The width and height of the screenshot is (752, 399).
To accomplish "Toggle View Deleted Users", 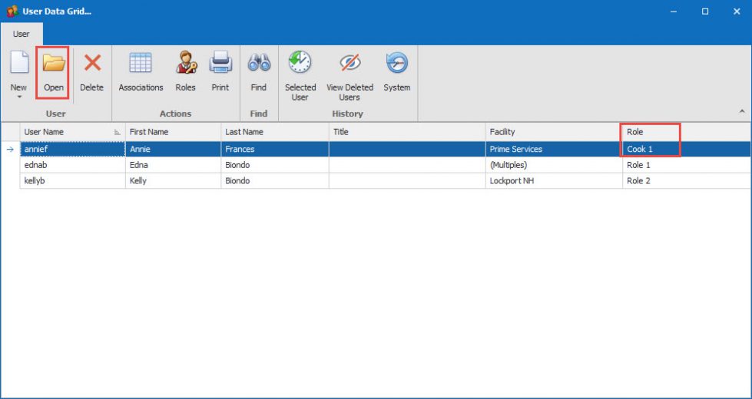I will [349, 64].
